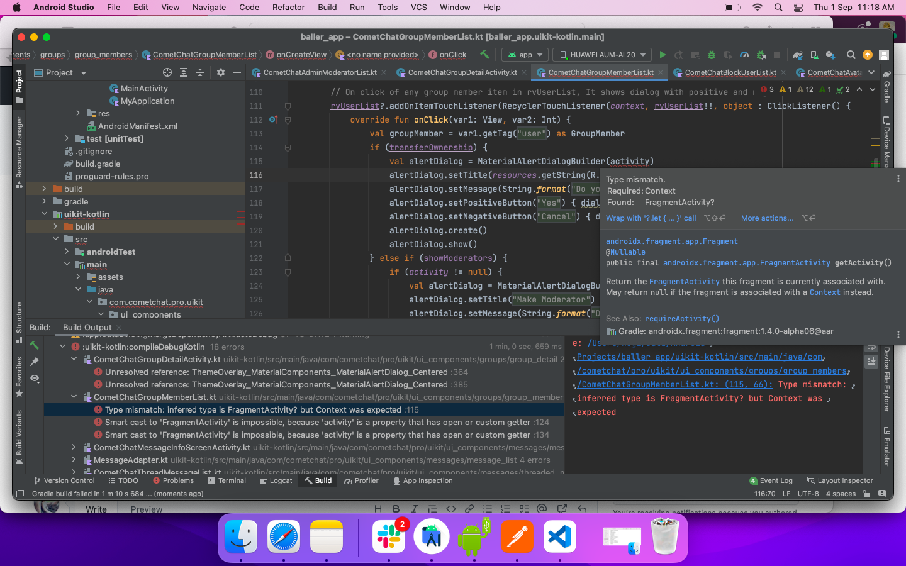Hide the Project panel with minus icon
The width and height of the screenshot is (906, 566).
tap(237, 72)
